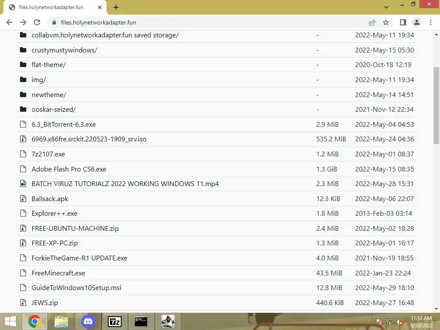Reload the page with the refresh icon
Screen dimensions: 440x330
tap(37, 22)
